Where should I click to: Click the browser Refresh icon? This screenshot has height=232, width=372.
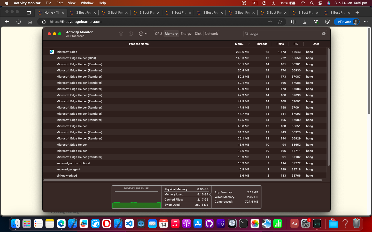click(x=19, y=22)
